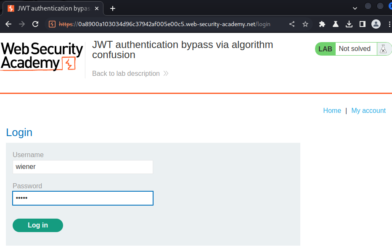Go to the Home link
Viewport: 392px width, 246px height.
click(332, 110)
